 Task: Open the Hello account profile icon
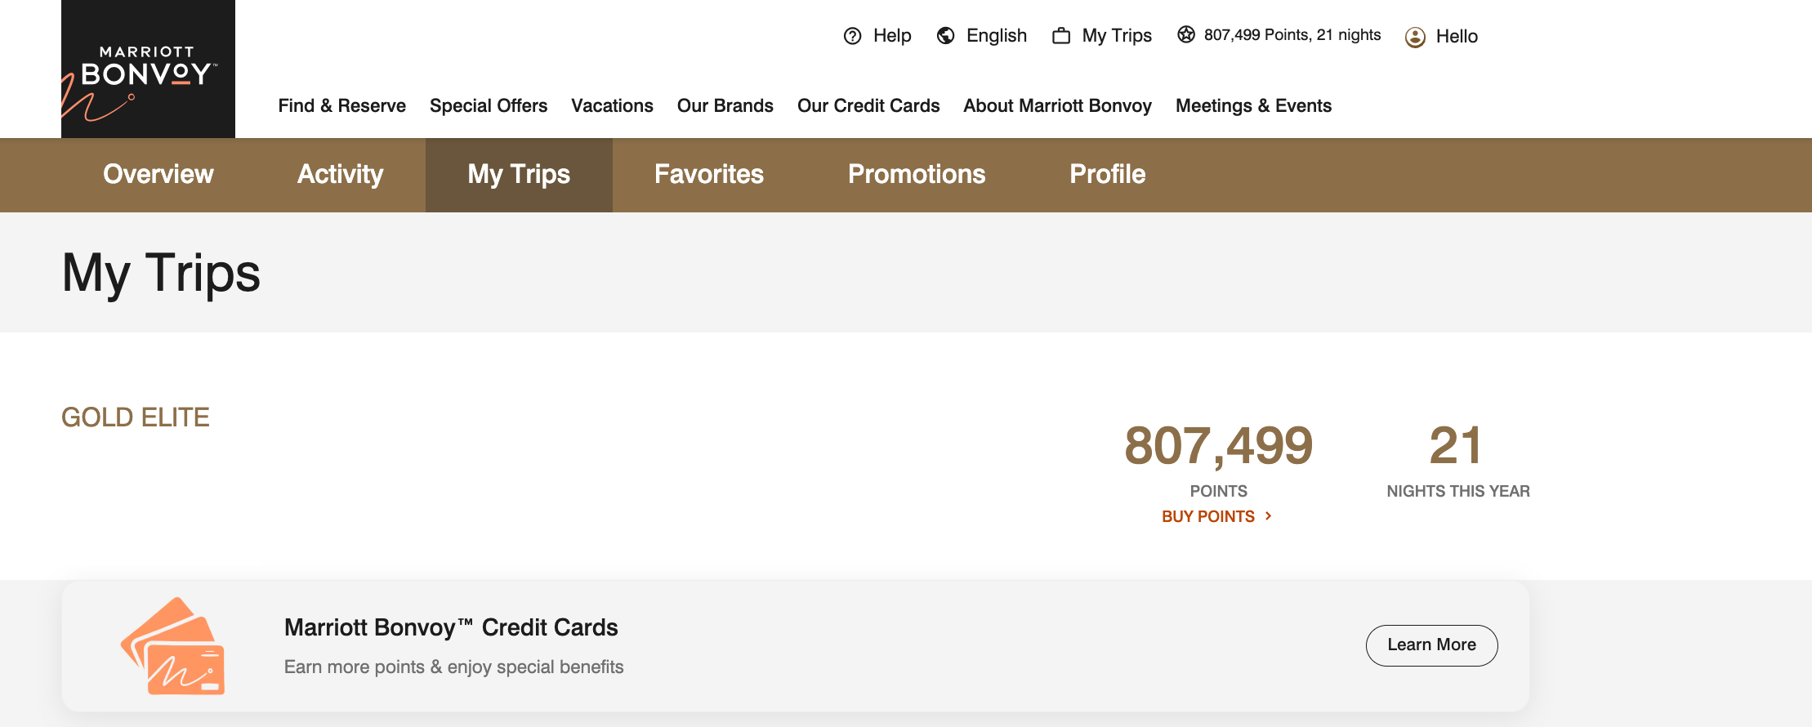(x=1413, y=37)
